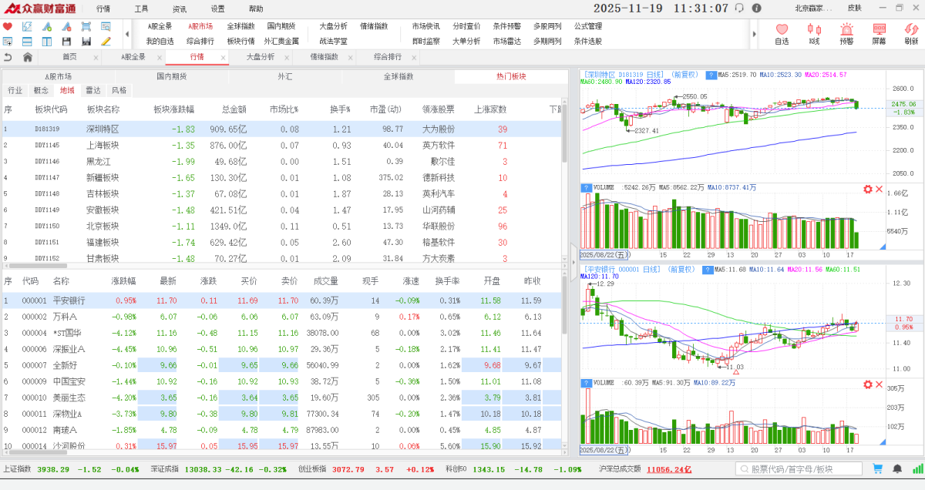Click the notification bell icon at bottom right

point(897,468)
